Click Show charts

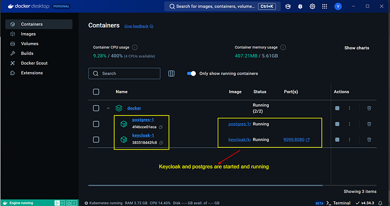tap(357, 48)
